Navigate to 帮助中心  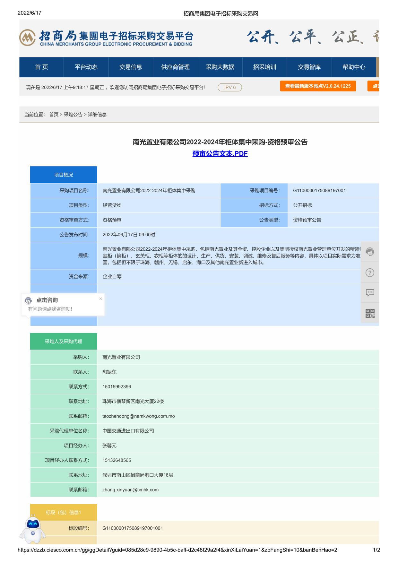[354, 67]
